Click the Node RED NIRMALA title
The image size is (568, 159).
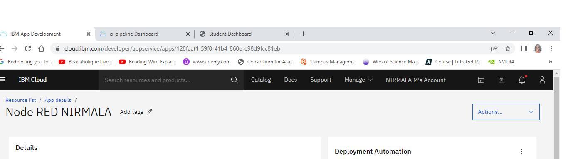coord(58,112)
